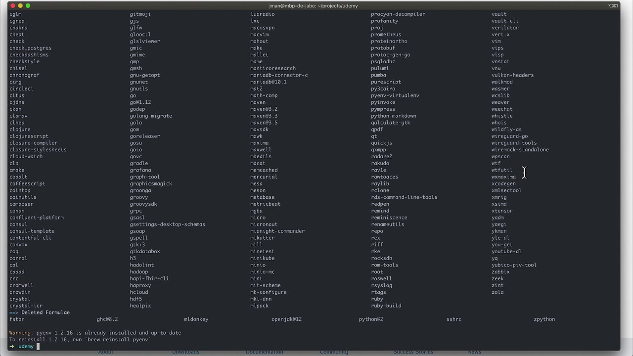
Task: Click the green fullscreen window button
Action: click(x=28, y=5)
